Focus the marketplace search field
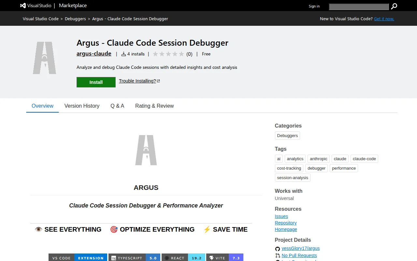 (359, 7)
